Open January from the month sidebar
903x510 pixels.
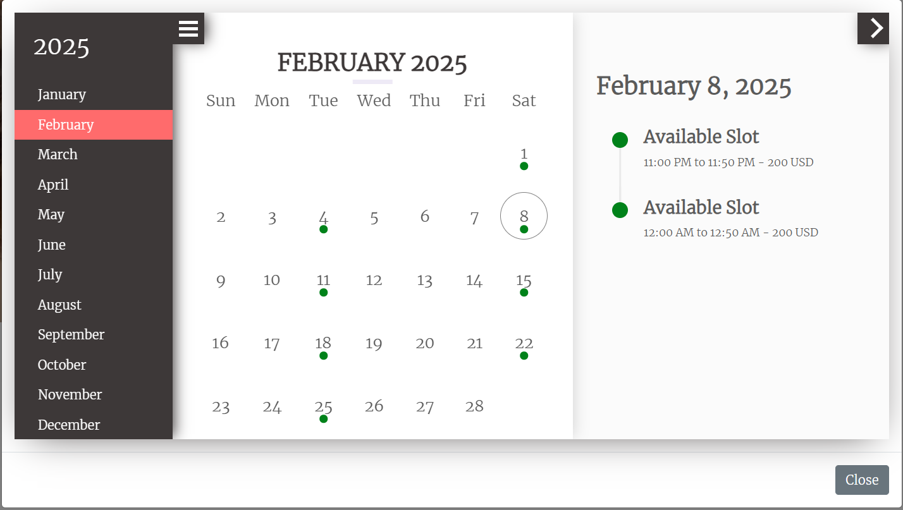tap(62, 95)
